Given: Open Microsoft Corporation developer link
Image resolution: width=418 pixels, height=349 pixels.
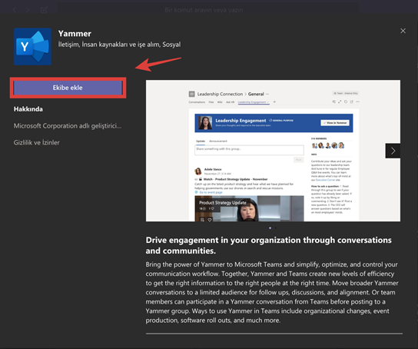Looking at the screenshot, I should pos(68,126).
